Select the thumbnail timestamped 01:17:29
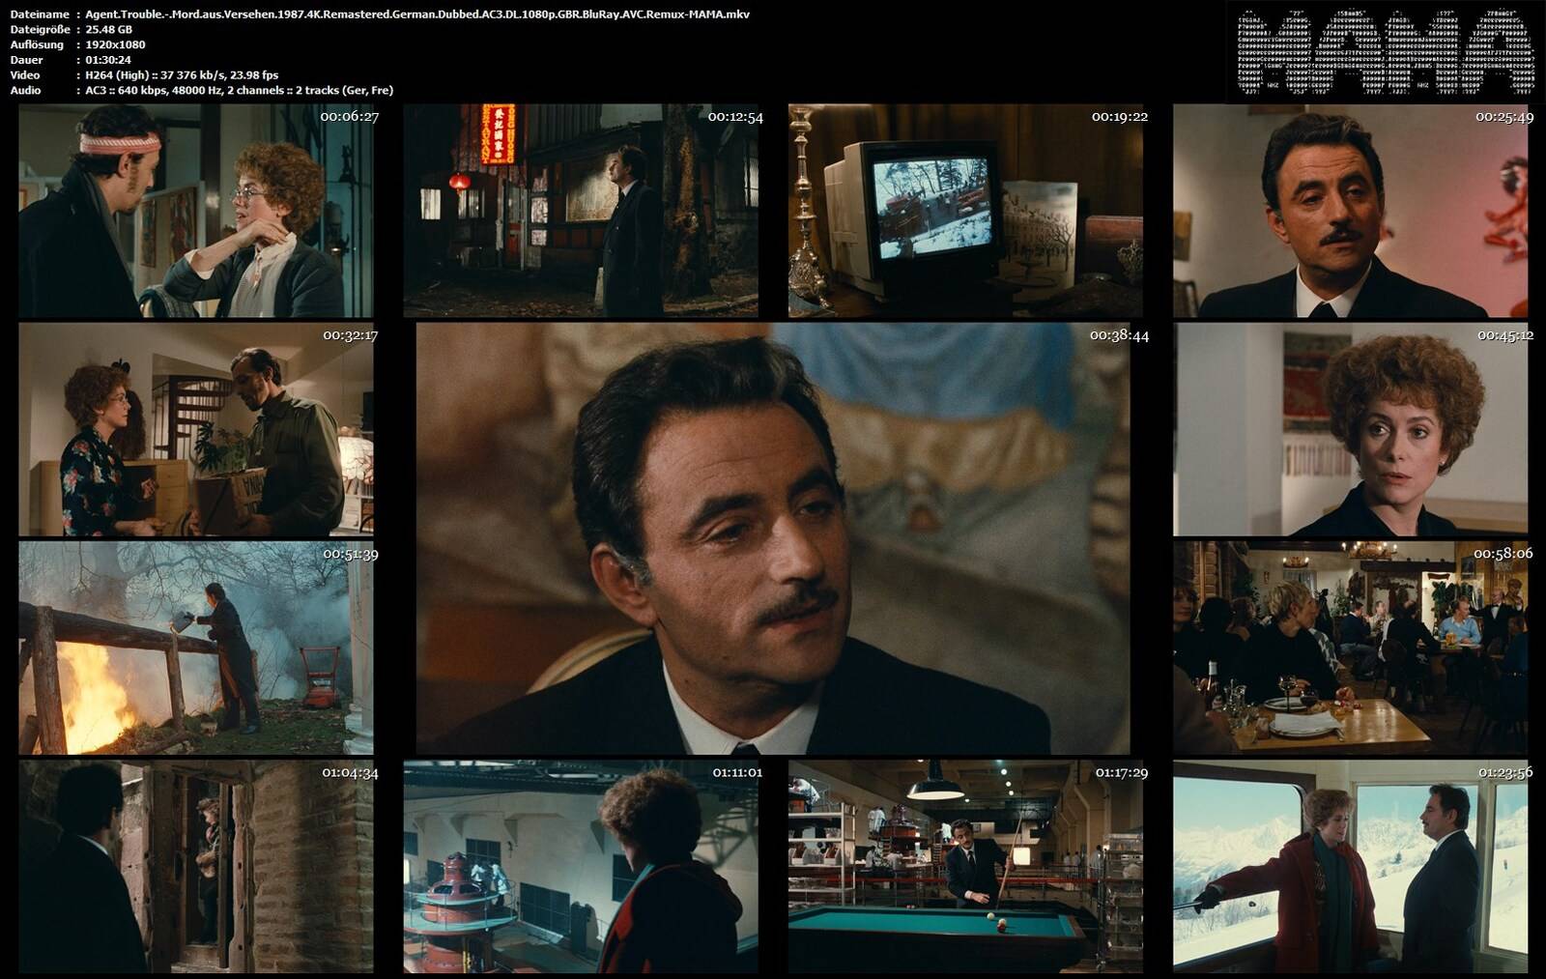Viewport: 1546px width, 979px height. click(x=965, y=866)
